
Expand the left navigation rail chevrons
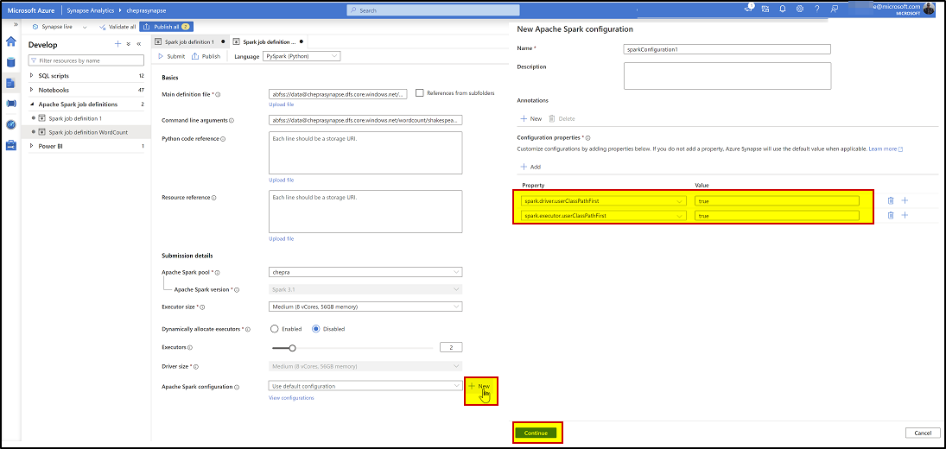tap(15, 24)
